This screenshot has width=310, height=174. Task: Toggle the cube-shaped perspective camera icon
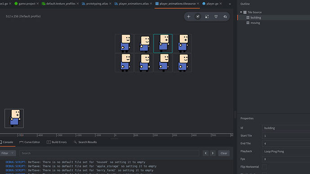pos(216,17)
